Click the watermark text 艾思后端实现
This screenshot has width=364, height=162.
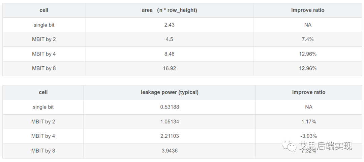coord(326,146)
